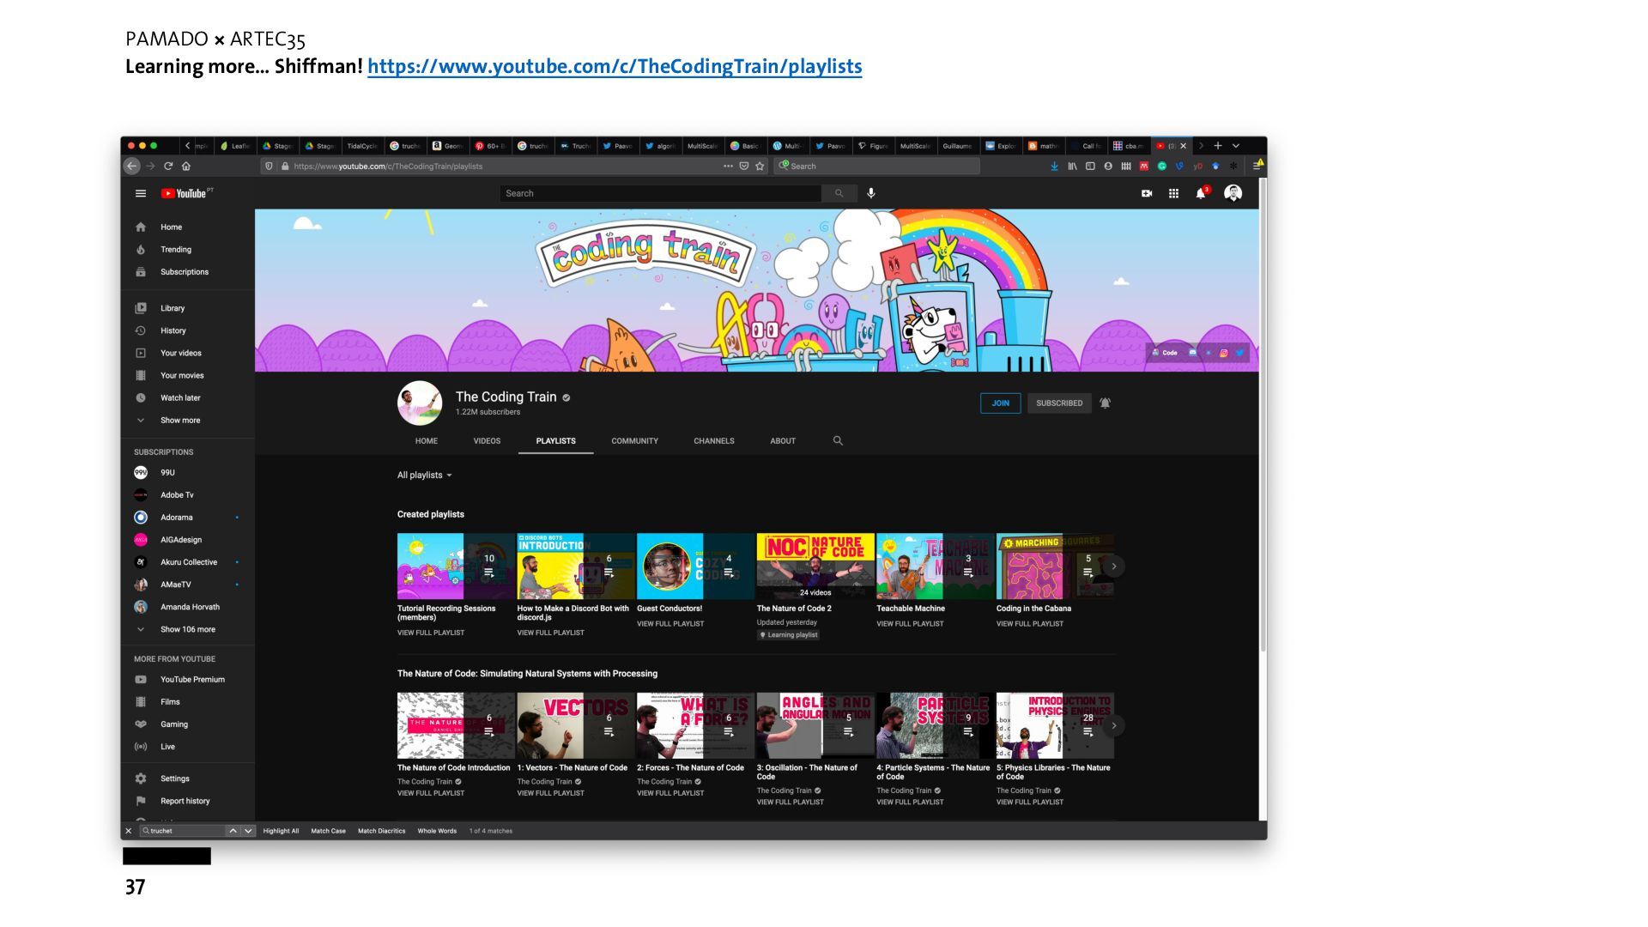
Task: Open Amanda Horvath subscription
Action: pyautogui.click(x=188, y=607)
